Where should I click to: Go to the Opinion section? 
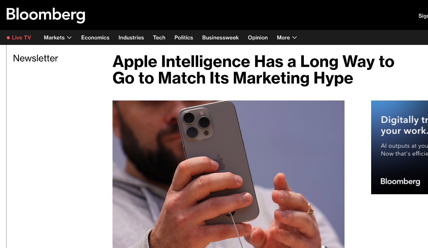tap(258, 38)
